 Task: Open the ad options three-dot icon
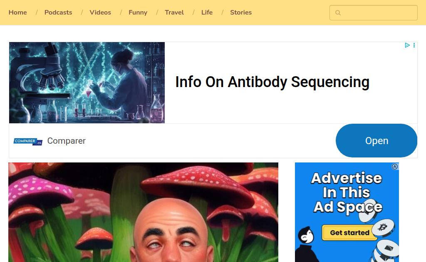point(414,45)
